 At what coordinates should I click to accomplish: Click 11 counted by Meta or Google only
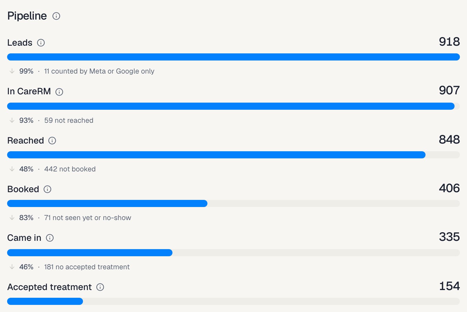point(99,71)
